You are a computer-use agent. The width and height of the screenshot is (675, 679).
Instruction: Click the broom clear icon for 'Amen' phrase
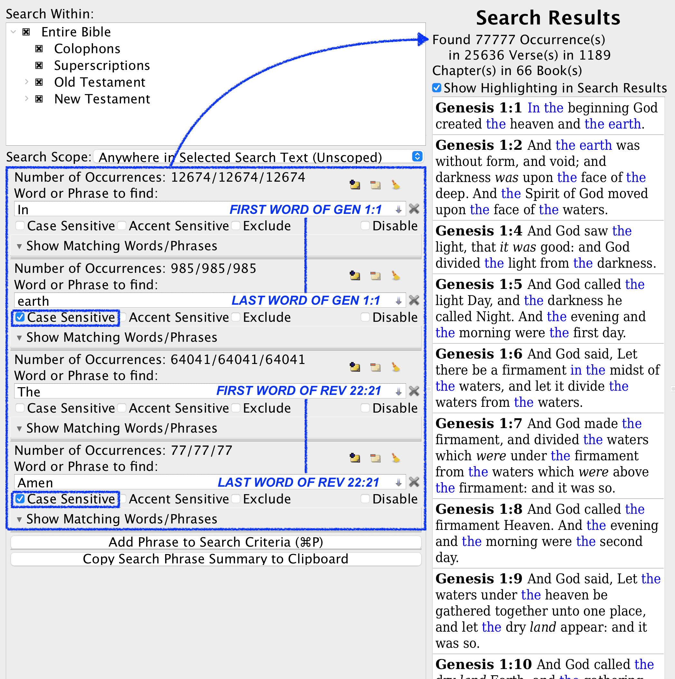pos(396,458)
